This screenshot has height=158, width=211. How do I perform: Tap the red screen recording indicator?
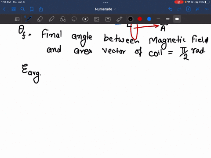179,2
